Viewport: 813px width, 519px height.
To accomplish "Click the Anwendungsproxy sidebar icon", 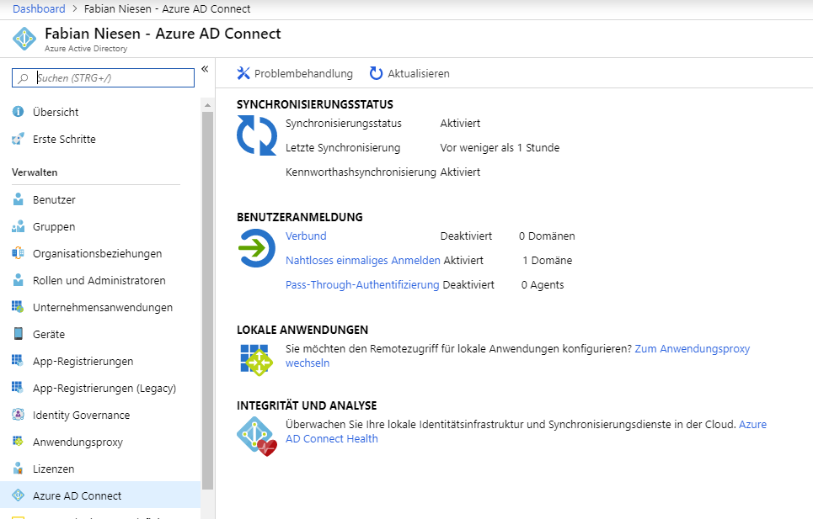I will point(19,442).
